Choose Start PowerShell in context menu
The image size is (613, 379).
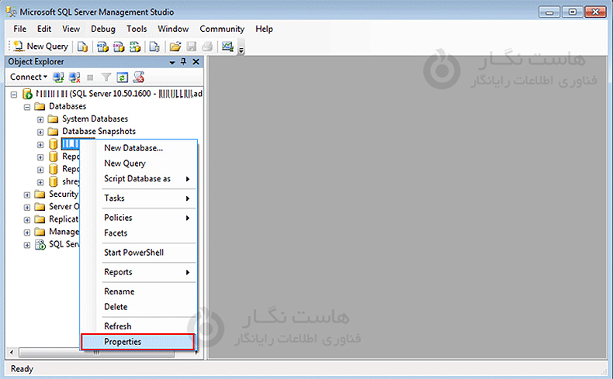pyautogui.click(x=133, y=253)
